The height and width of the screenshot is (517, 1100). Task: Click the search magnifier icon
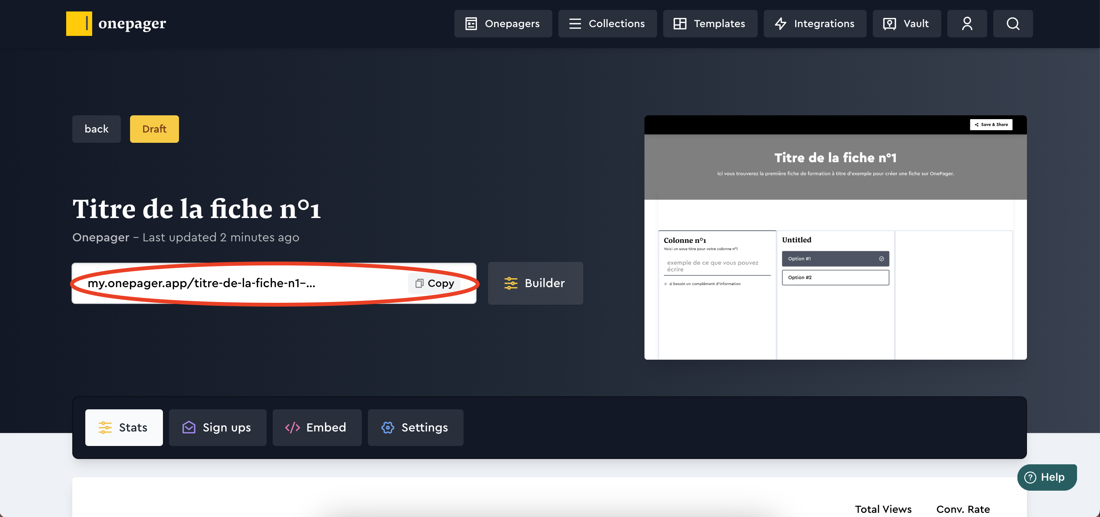(x=1012, y=23)
